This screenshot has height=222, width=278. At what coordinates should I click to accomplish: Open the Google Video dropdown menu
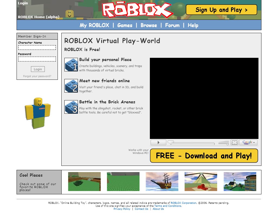tap(248, 142)
